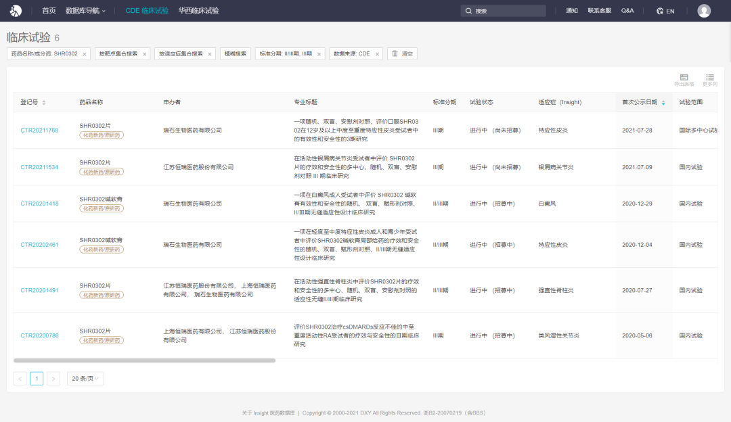Viewport: 731px width, 422px height.
Task: Switch language to EN
Action: 670,11
